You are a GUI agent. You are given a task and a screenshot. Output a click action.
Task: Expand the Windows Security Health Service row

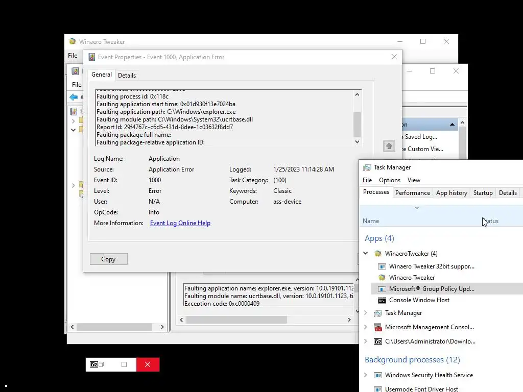[x=366, y=375]
